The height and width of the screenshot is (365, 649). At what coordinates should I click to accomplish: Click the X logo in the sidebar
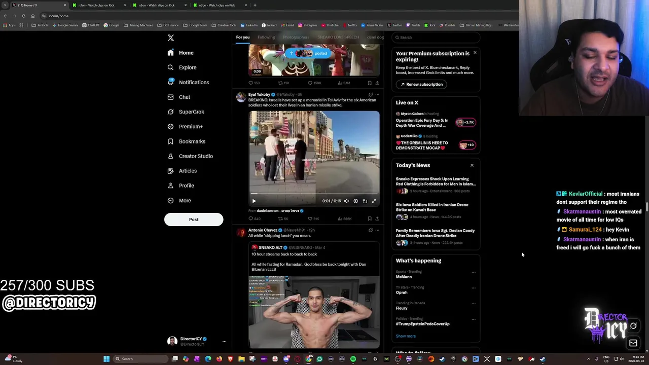[171, 38]
